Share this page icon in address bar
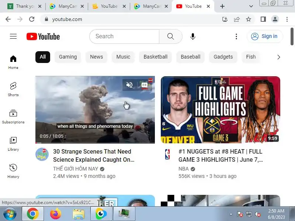295x221 pixels. (x=237, y=19)
